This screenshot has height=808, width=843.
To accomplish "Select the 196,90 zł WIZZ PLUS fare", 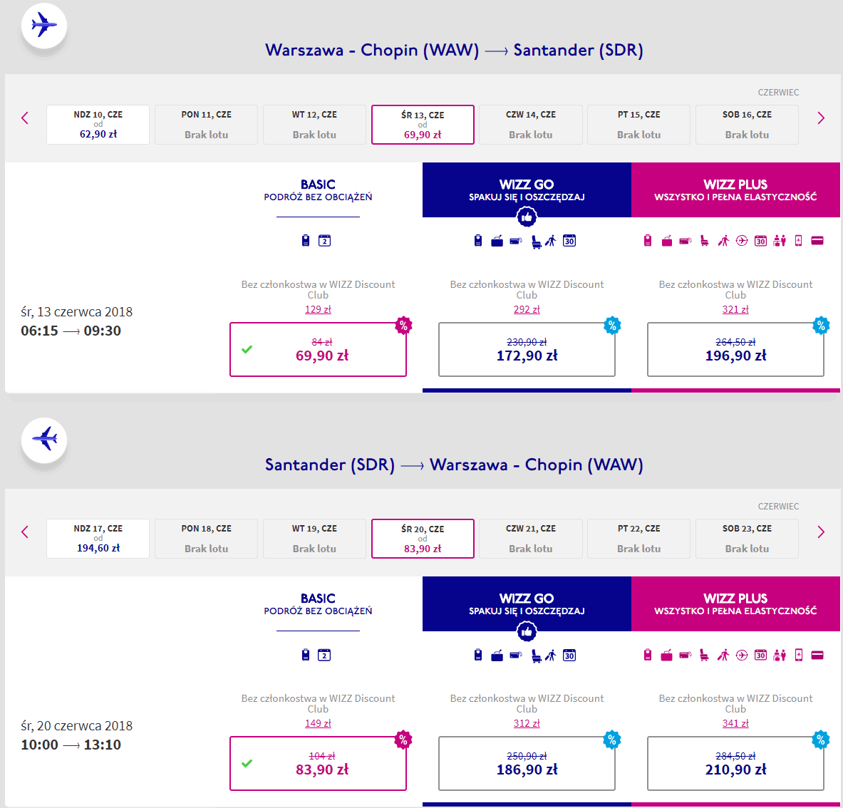I will (735, 349).
